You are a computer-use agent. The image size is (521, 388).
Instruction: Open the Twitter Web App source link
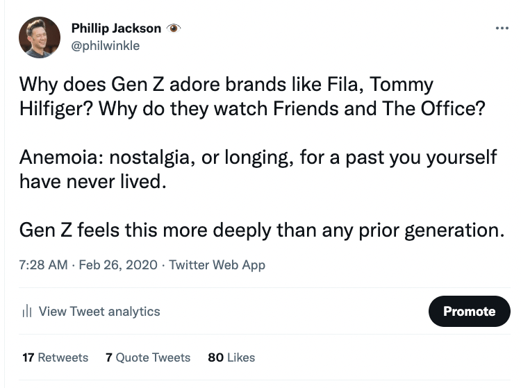tap(217, 265)
